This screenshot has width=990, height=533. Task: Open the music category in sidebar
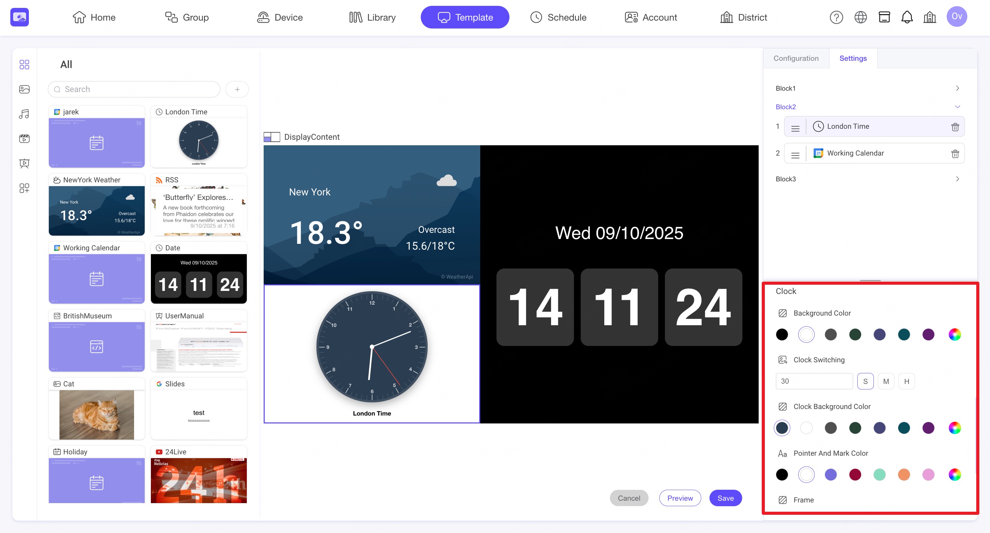[24, 114]
